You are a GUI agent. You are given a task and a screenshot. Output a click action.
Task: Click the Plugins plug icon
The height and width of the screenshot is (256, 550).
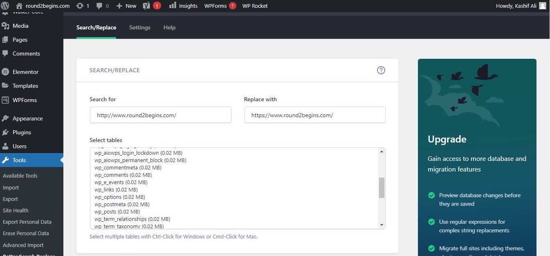click(x=5, y=132)
